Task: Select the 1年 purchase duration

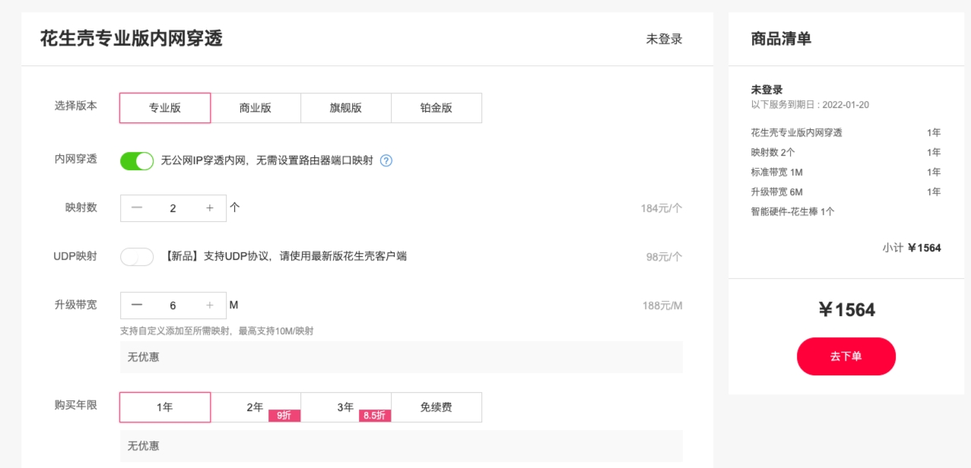Action: [x=165, y=407]
